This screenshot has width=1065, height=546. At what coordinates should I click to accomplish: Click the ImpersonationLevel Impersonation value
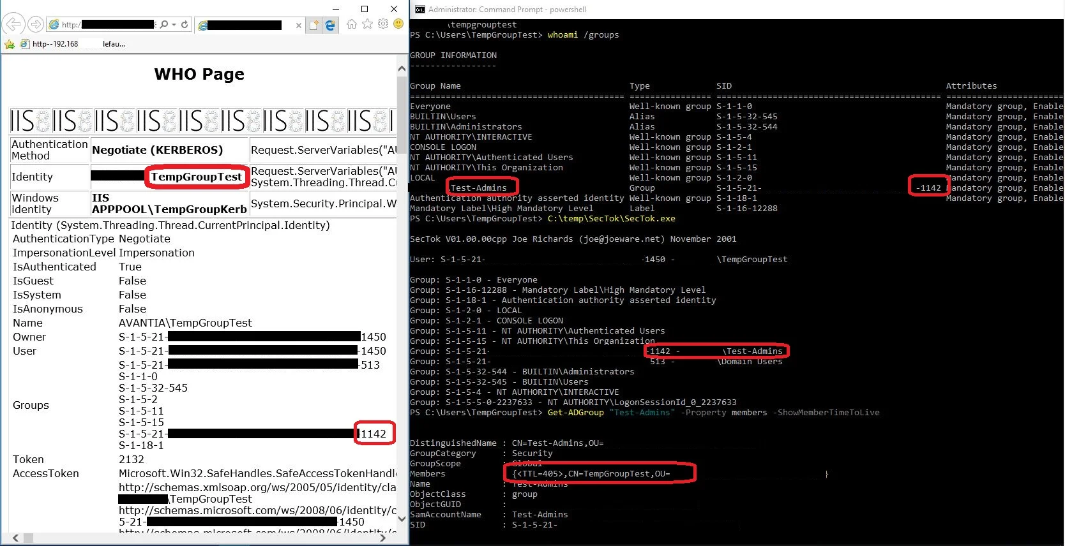[156, 253]
